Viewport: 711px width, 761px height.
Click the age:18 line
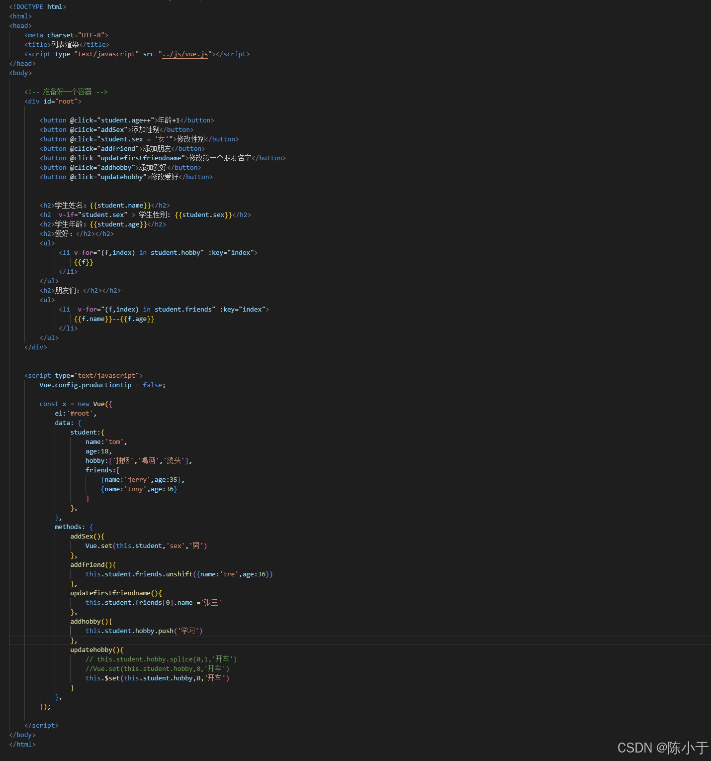(98, 451)
